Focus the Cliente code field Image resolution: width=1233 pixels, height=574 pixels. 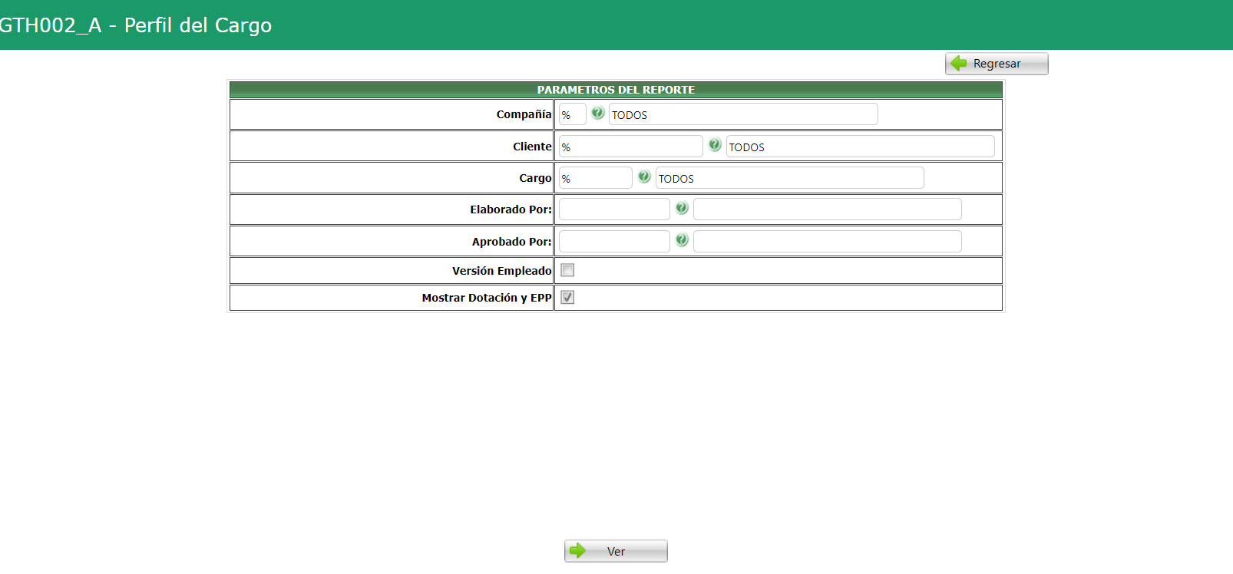click(x=631, y=147)
